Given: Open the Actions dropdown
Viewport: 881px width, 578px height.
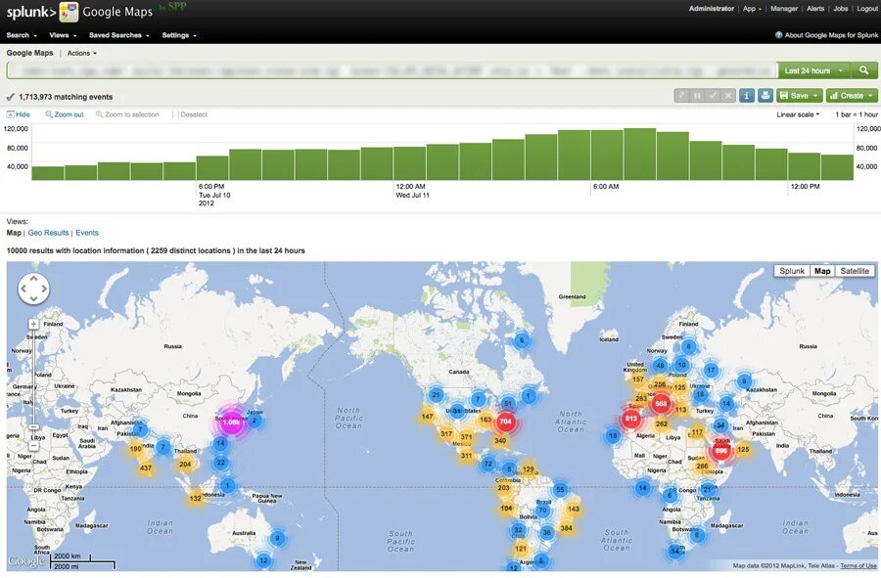Looking at the screenshot, I should tap(82, 54).
